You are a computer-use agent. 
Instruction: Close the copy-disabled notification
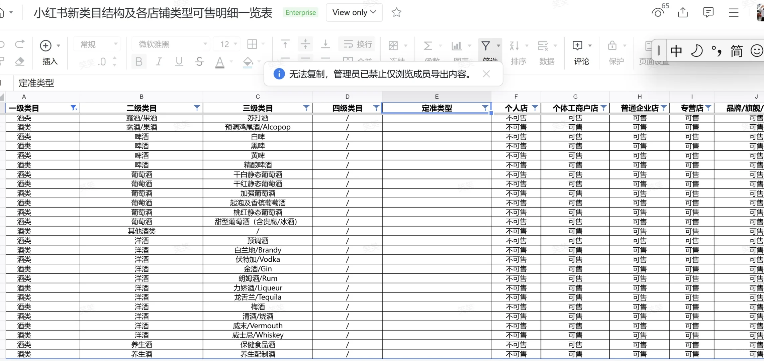pyautogui.click(x=486, y=74)
